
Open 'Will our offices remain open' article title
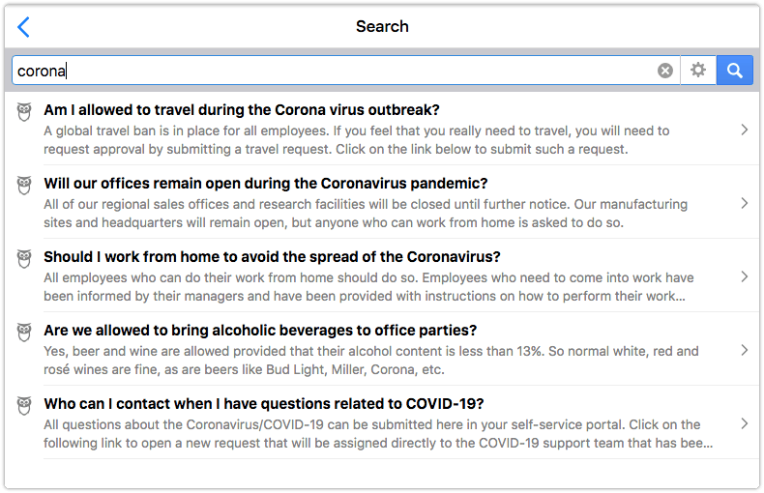click(x=266, y=184)
